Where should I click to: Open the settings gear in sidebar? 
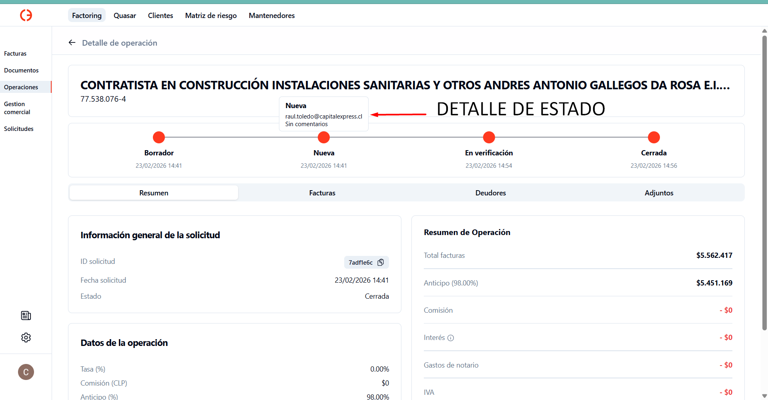26,338
